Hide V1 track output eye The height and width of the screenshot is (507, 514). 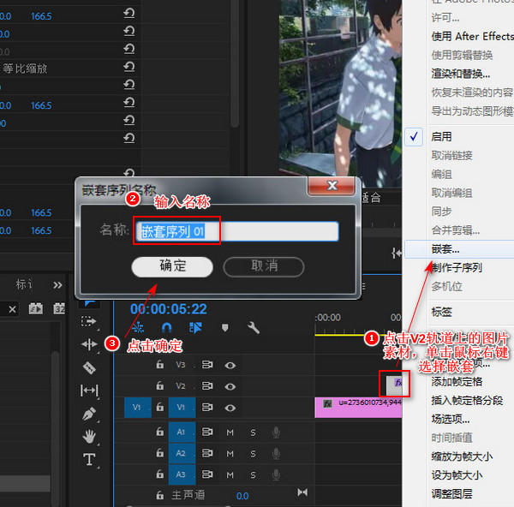click(230, 408)
